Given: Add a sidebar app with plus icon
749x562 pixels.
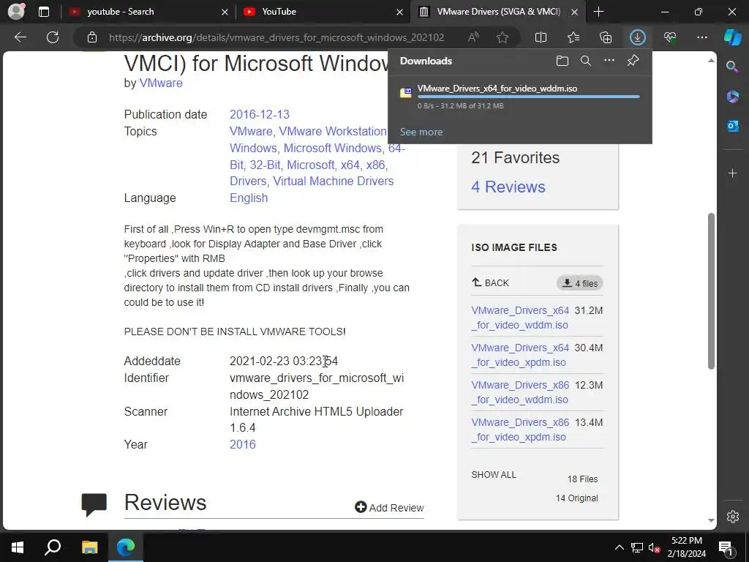Looking at the screenshot, I should [732, 173].
